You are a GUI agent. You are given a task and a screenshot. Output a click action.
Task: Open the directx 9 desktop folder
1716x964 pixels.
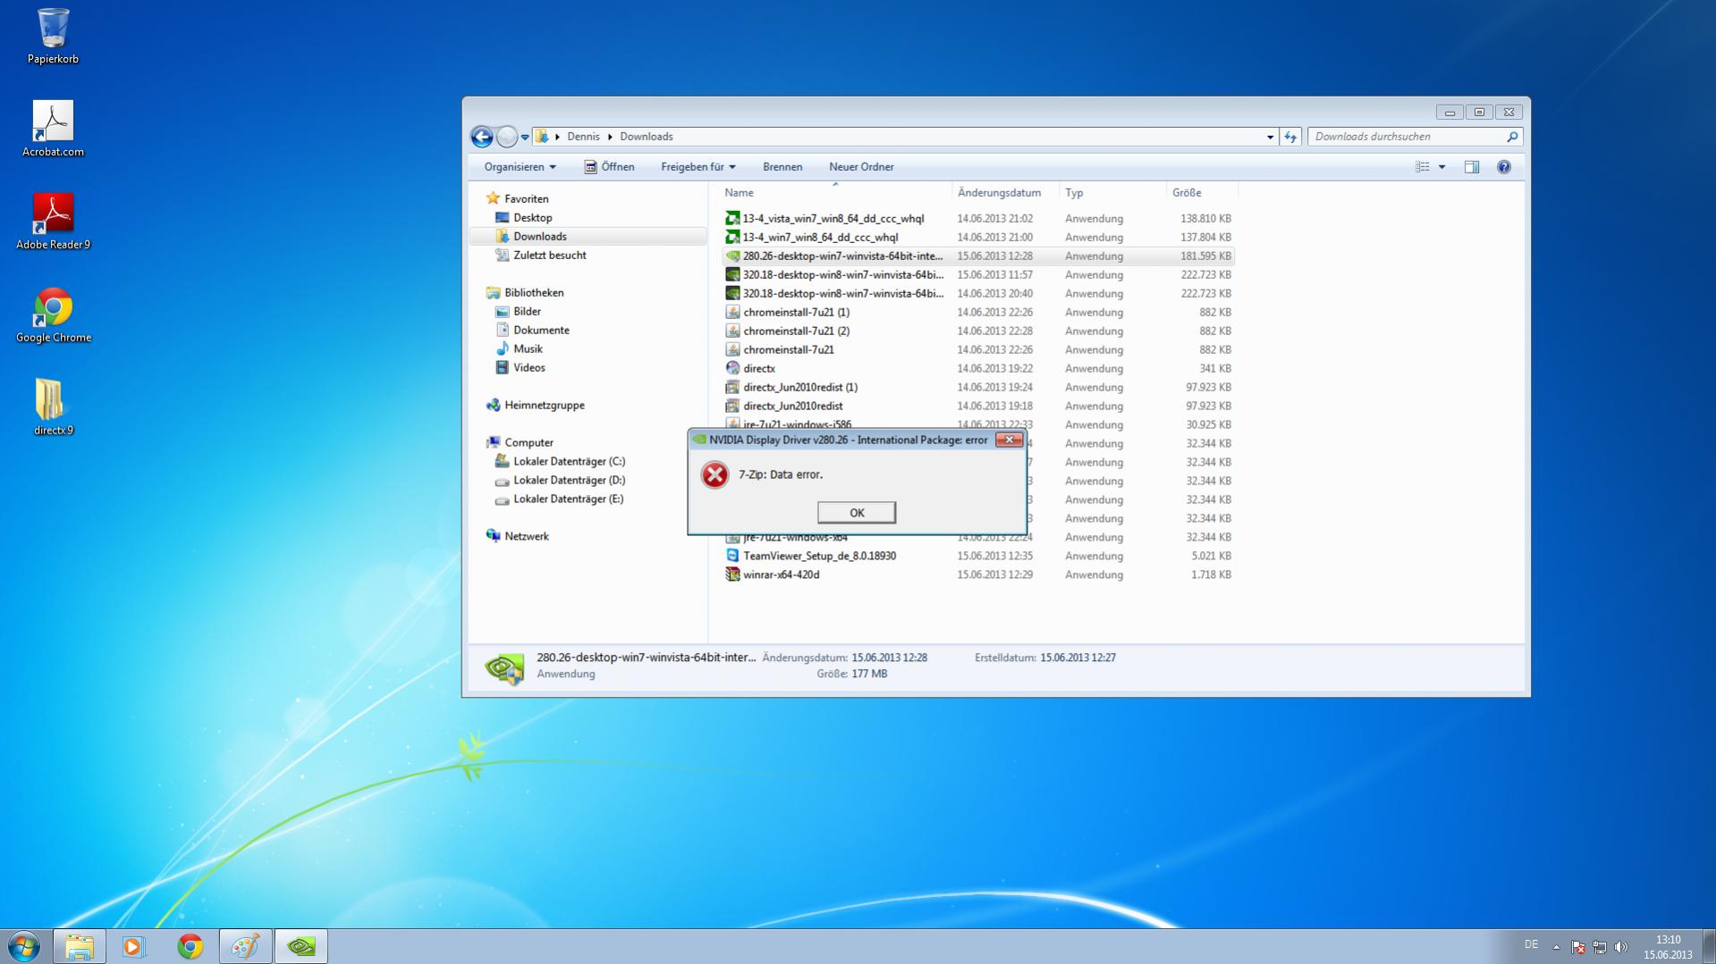click(x=53, y=407)
